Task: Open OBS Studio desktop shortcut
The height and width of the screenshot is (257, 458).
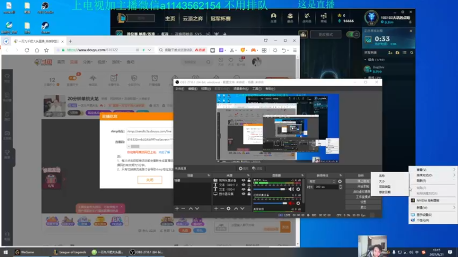Action: pyautogui.click(x=45, y=8)
